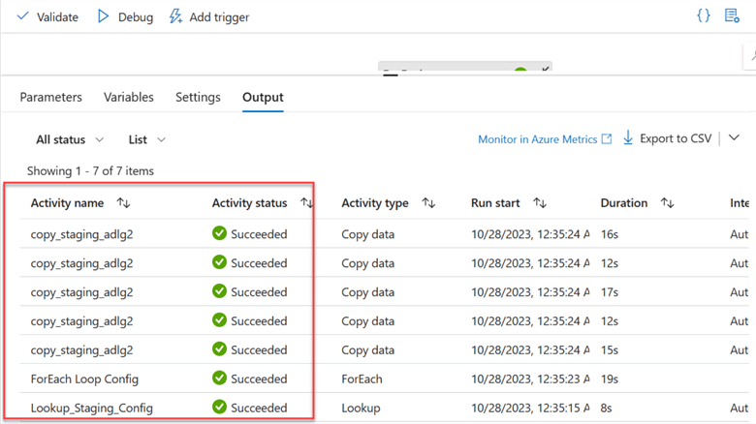This screenshot has height=424, width=756.
Task: Click the Debug play icon
Action: click(x=103, y=16)
